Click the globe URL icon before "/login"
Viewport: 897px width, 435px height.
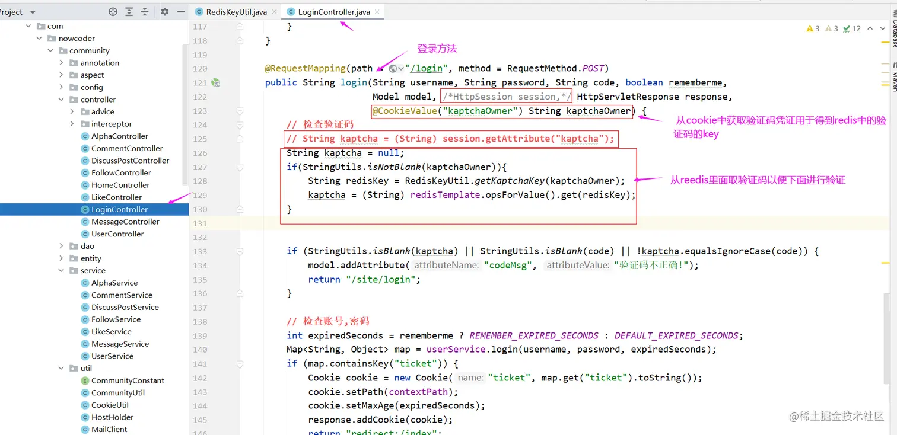click(393, 69)
